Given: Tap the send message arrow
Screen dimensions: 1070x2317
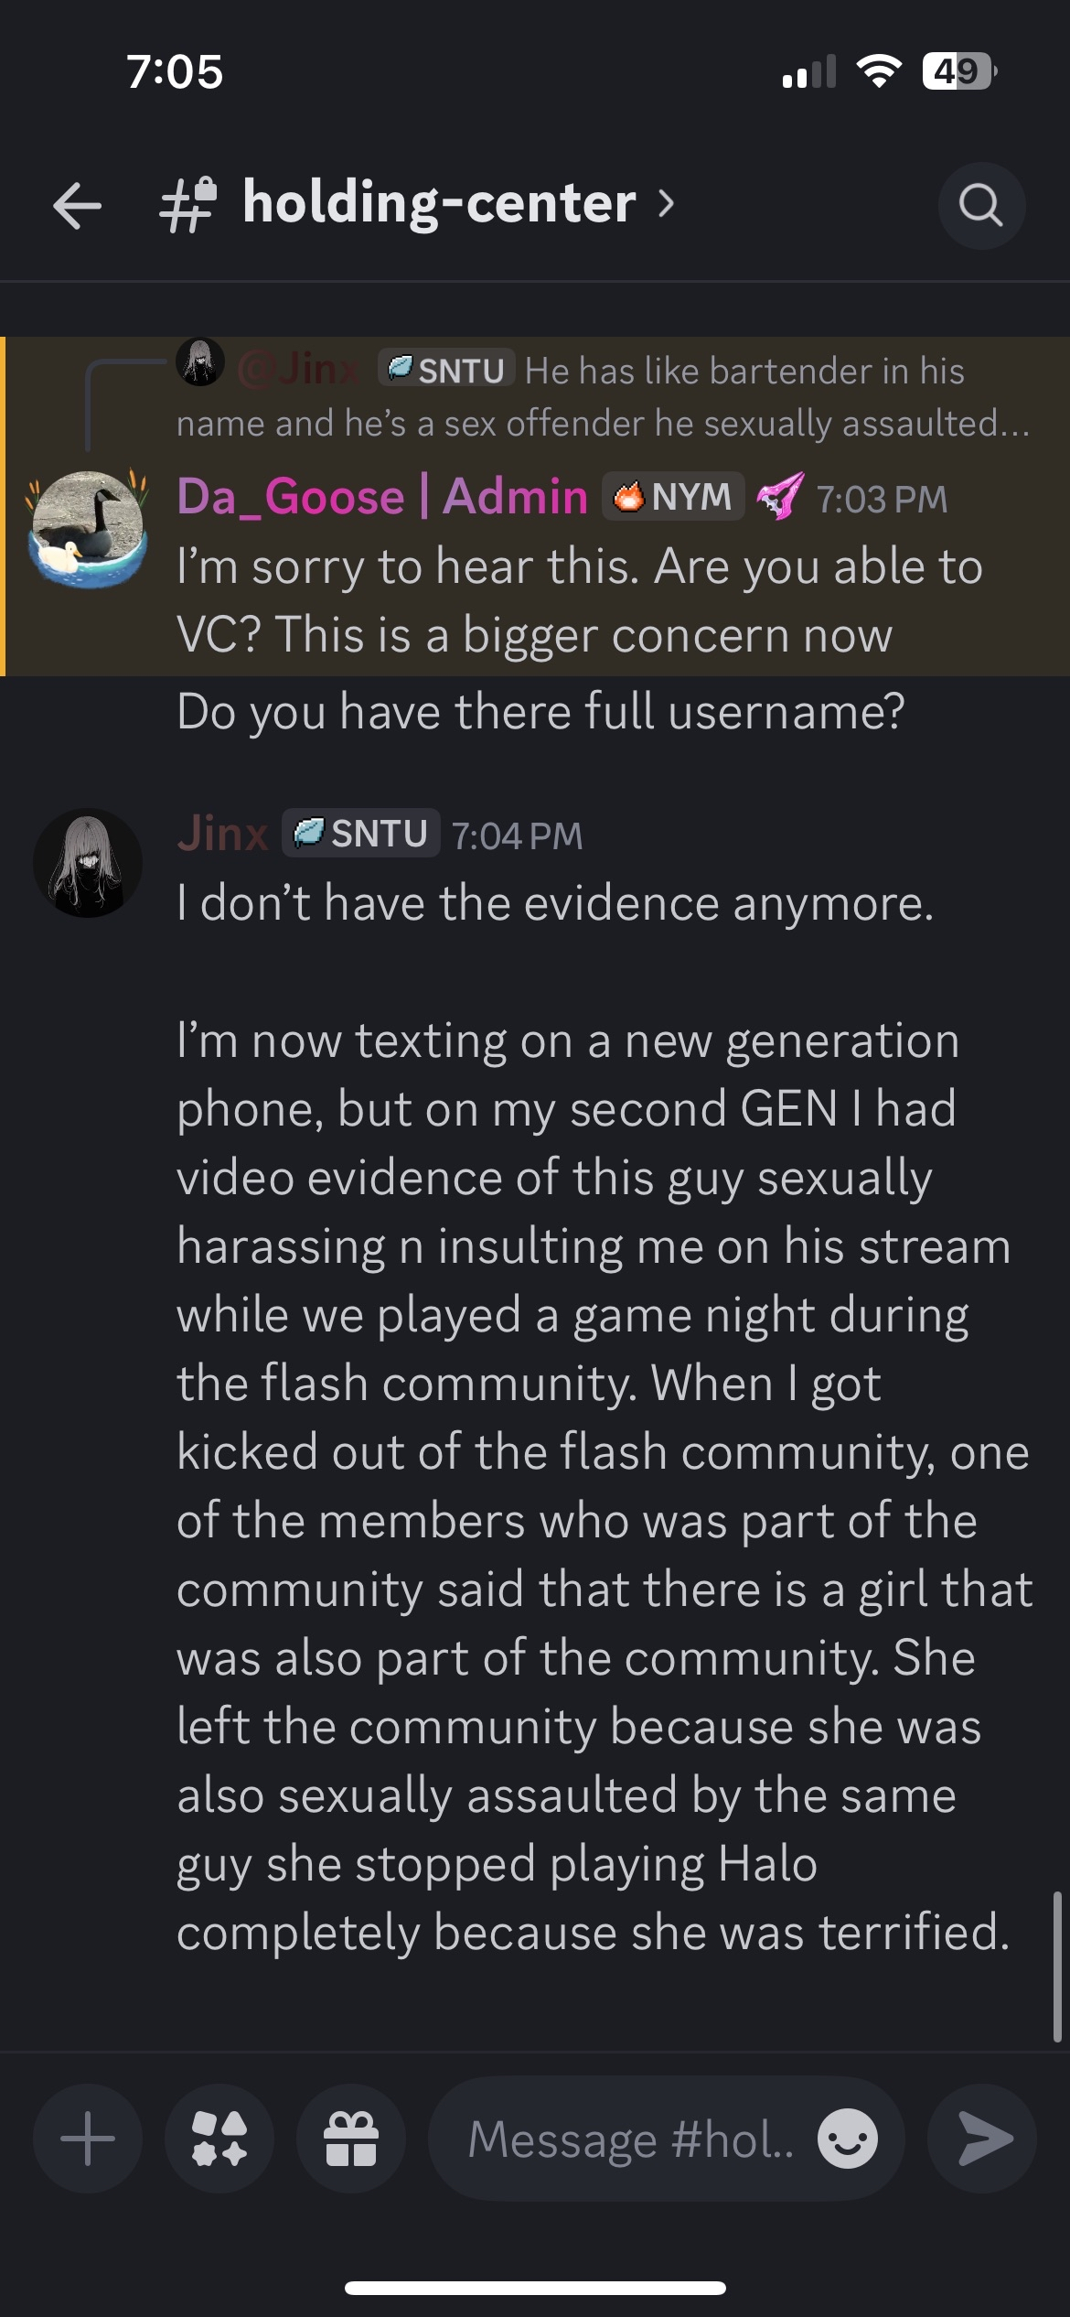Looking at the screenshot, I should point(982,2139).
